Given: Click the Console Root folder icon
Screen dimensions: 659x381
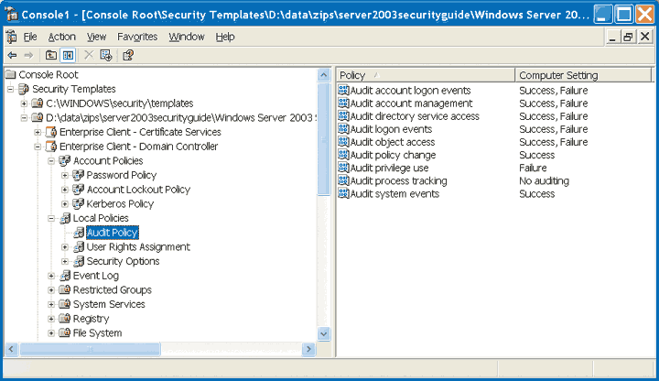Looking at the screenshot, I should point(10,74).
